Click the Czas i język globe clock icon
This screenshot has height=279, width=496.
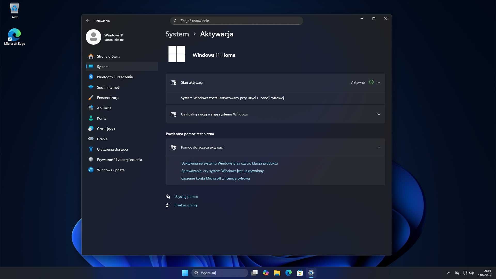click(x=91, y=129)
